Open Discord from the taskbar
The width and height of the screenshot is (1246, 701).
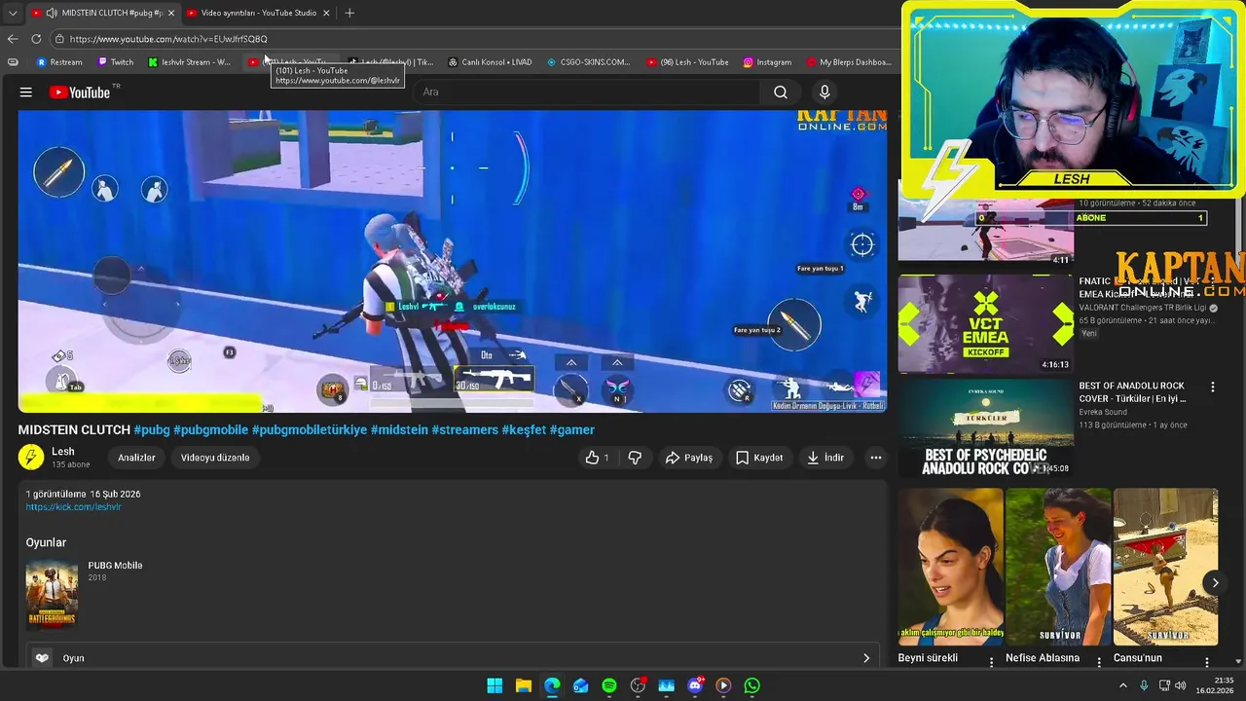click(x=695, y=685)
